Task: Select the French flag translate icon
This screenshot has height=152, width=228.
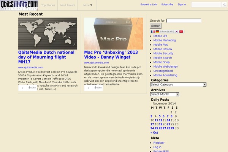Action: click(x=153, y=32)
